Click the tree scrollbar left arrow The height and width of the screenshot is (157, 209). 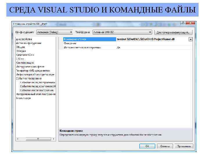point(18,139)
